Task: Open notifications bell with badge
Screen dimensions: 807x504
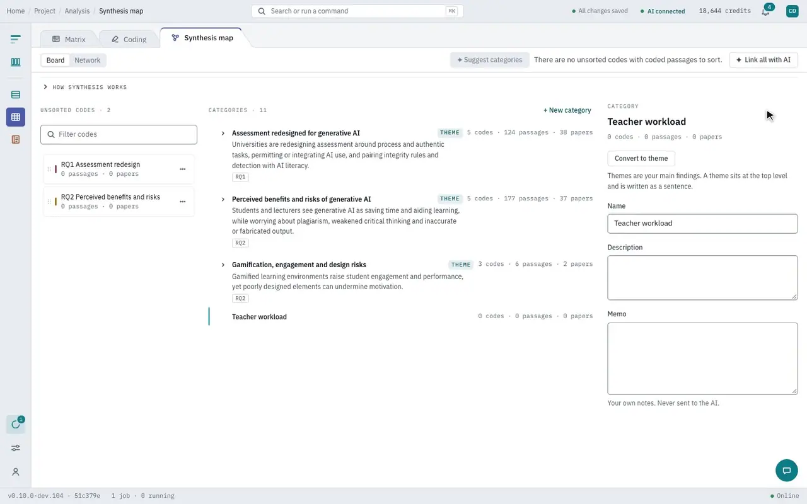Action: (766, 11)
